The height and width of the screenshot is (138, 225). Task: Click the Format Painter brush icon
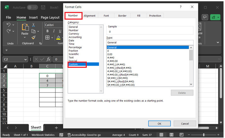coord(33,37)
